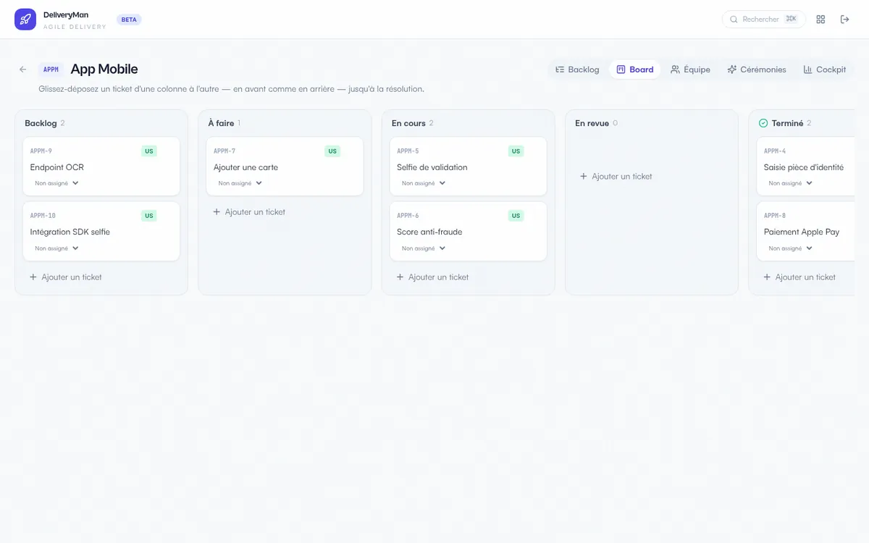Screen dimensions: 869x543
Task: Select the Board tab
Action: click(635, 70)
